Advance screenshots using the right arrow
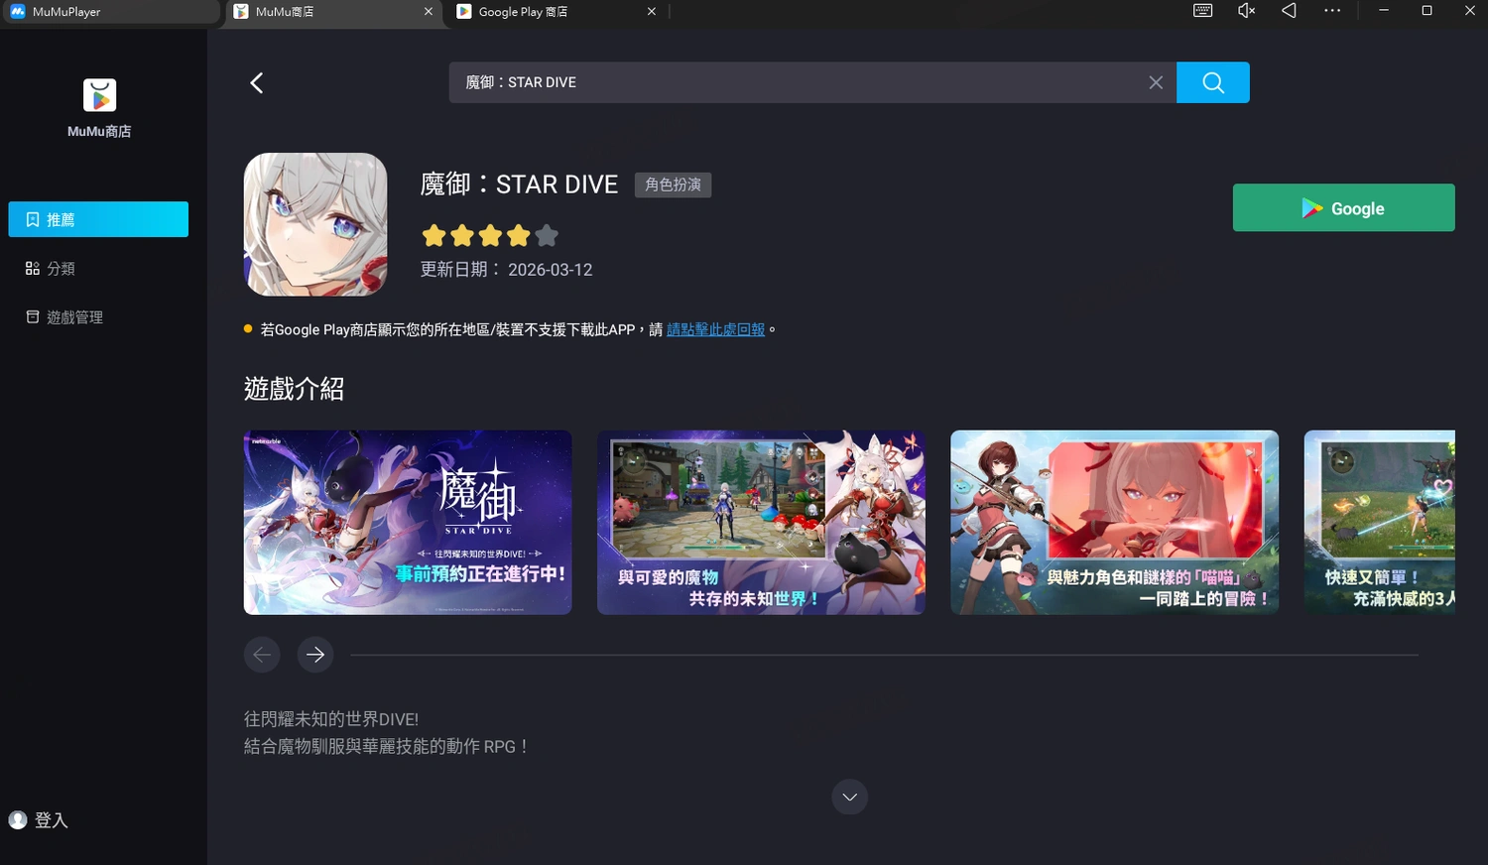The height and width of the screenshot is (865, 1488). pyautogui.click(x=315, y=655)
